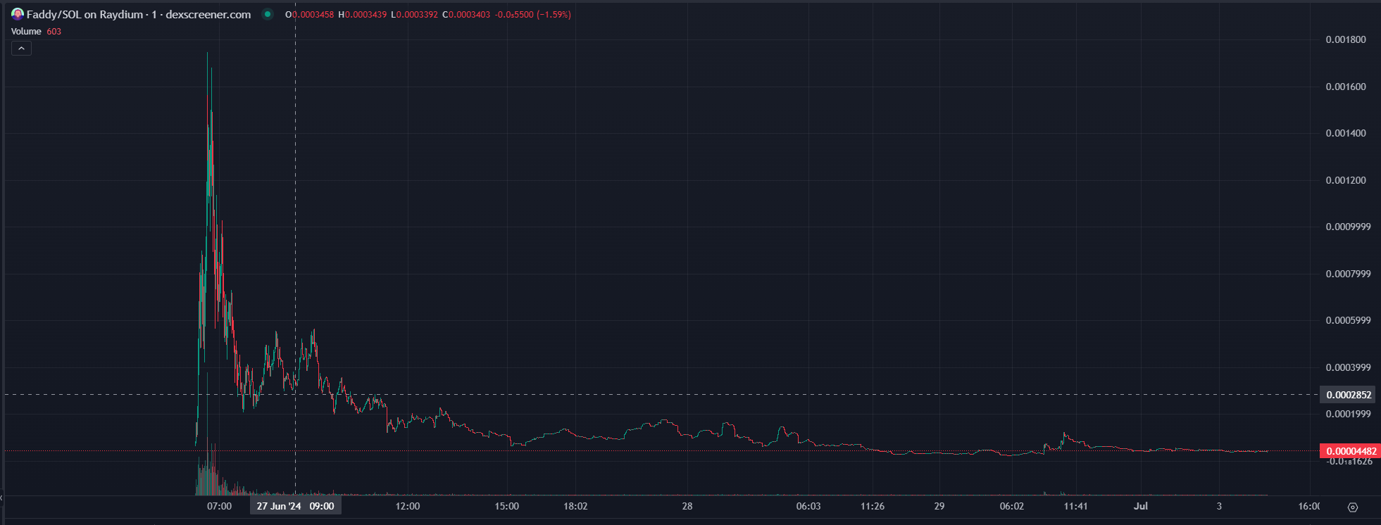Open the left side panel handle arrow

point(2,498)
